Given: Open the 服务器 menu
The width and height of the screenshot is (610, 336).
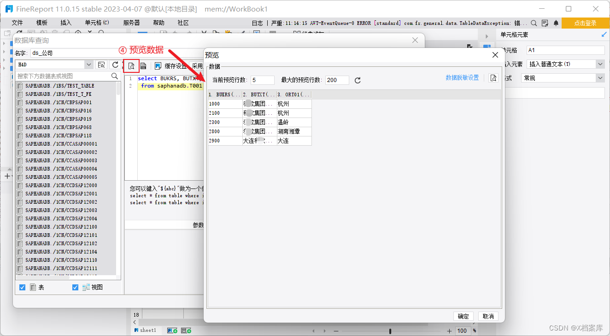Looking at the screenshot, I should click(x=131, y=23).
